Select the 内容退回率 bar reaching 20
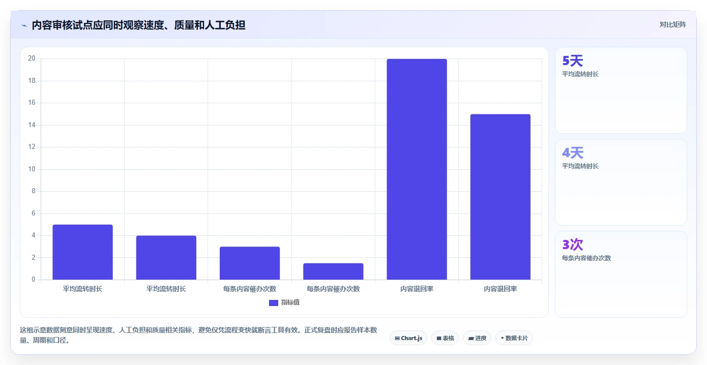 [x=417, y=169]
